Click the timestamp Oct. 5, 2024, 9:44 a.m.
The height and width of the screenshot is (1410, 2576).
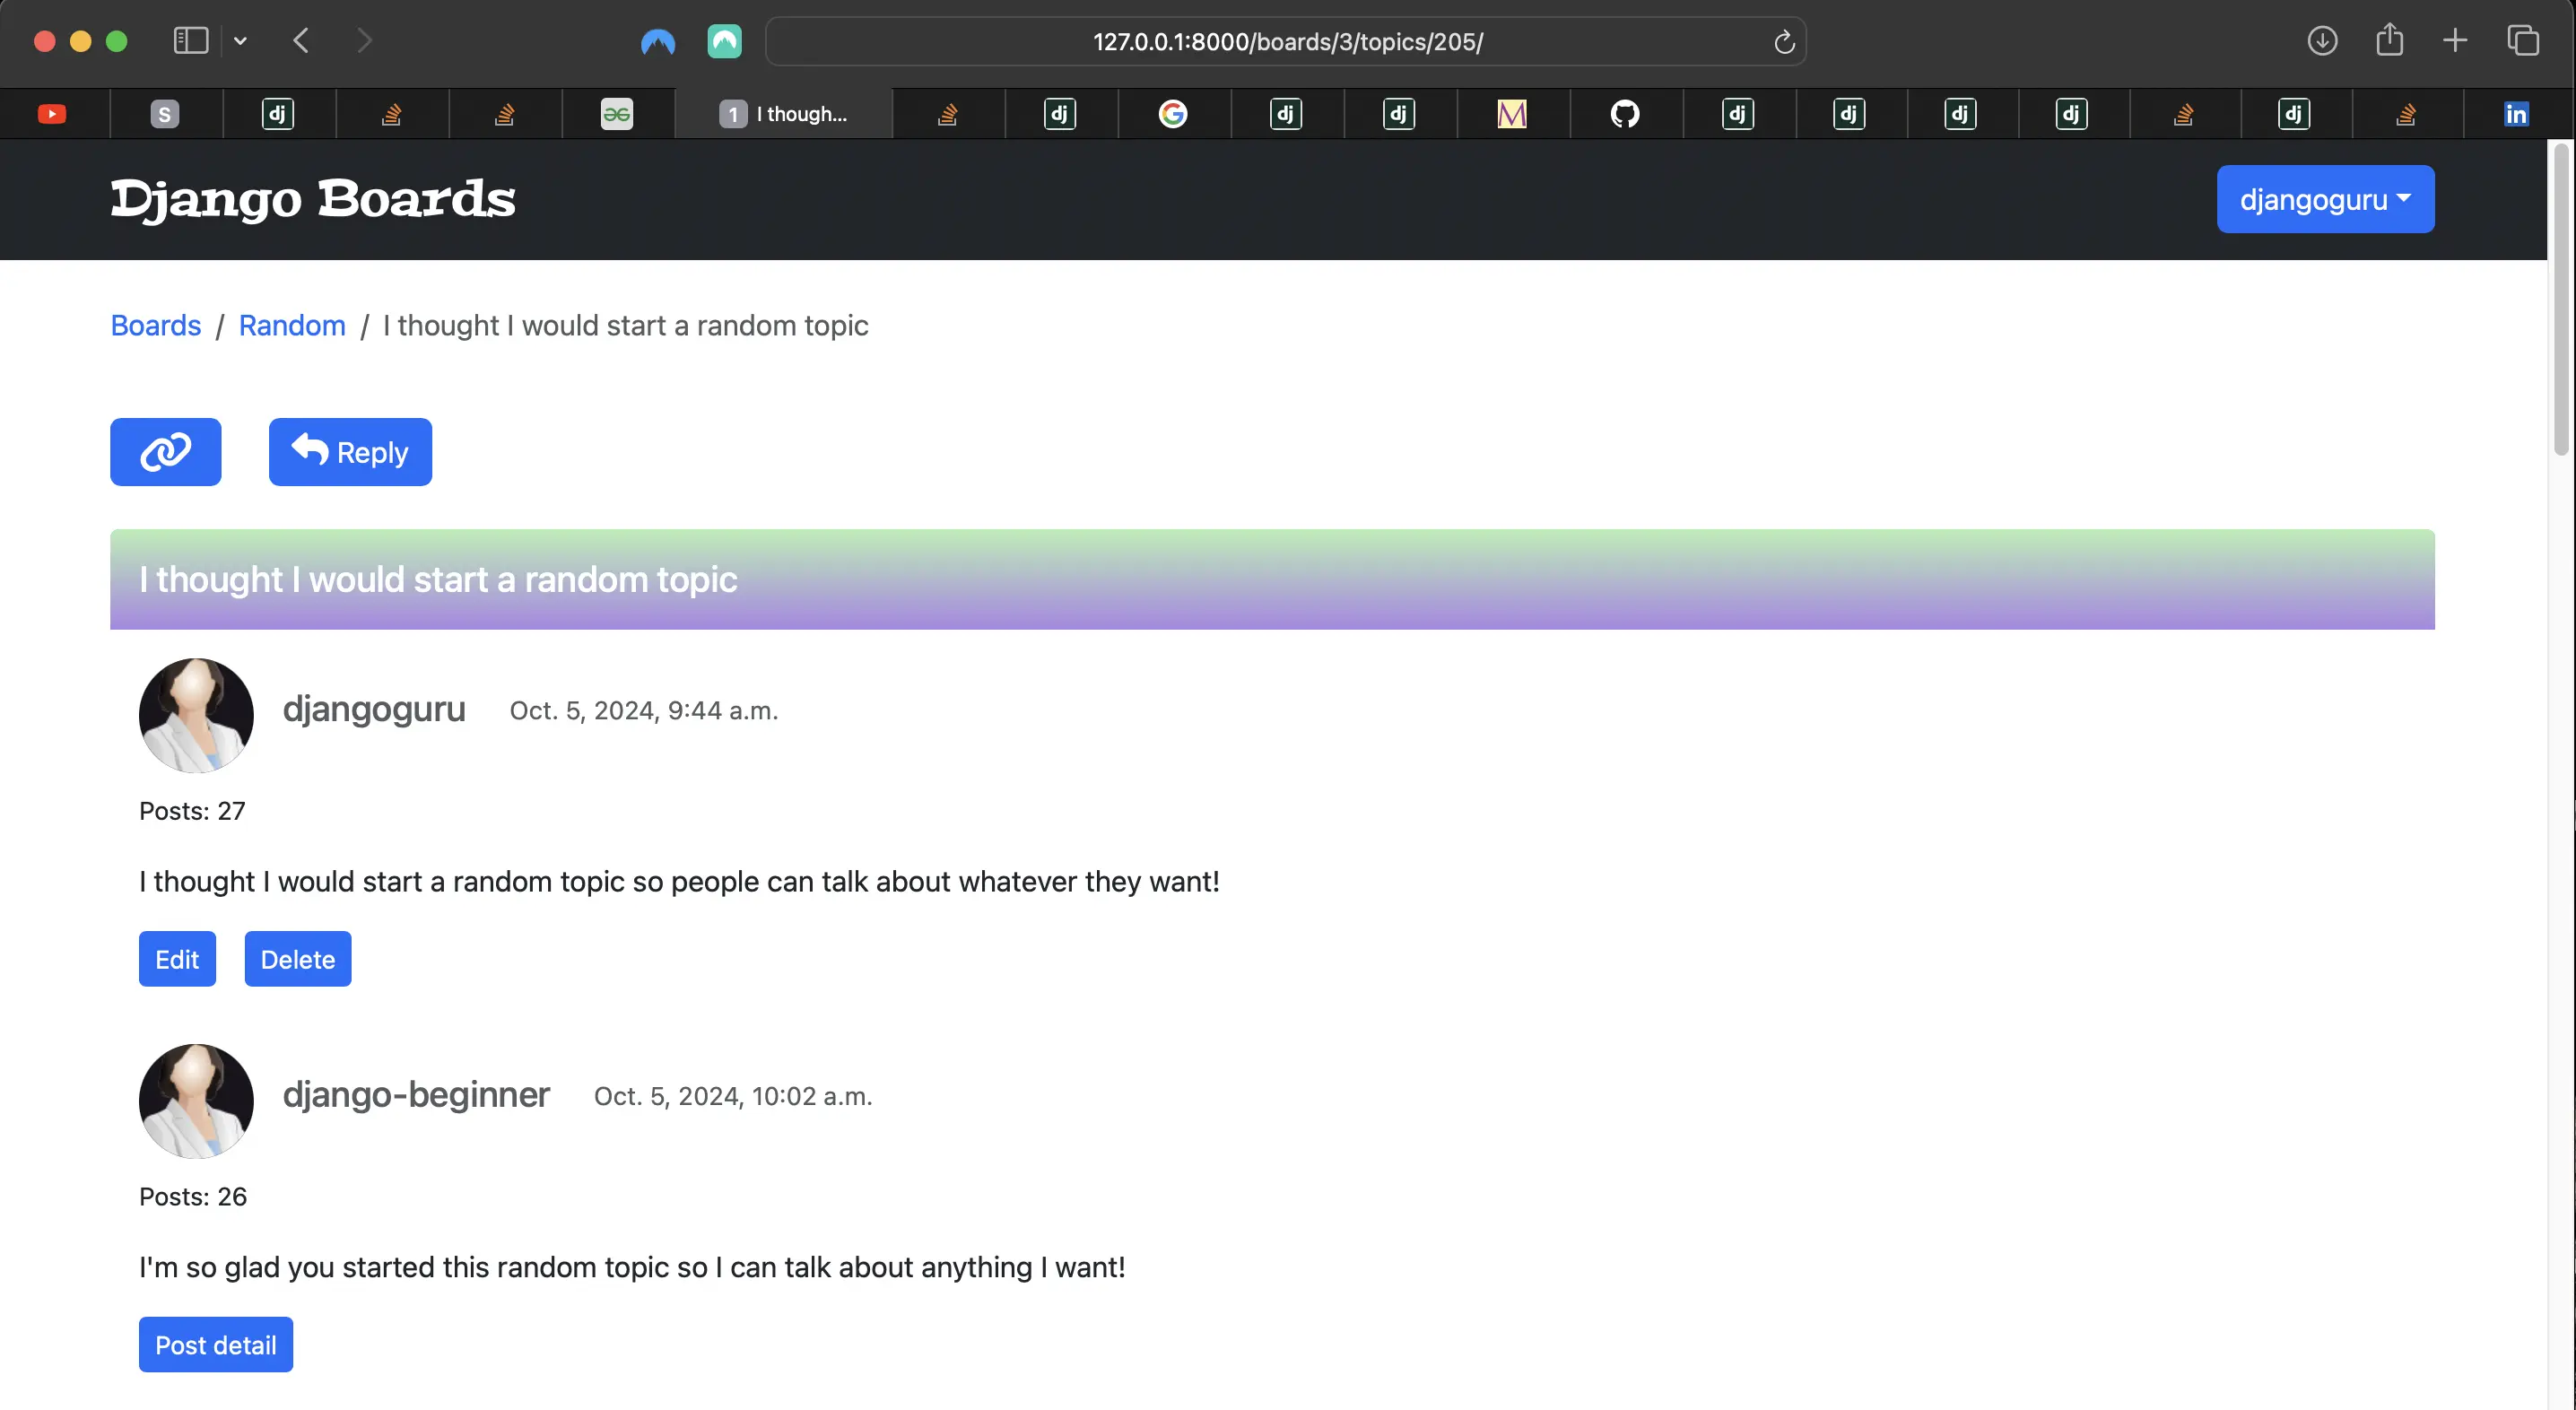644,711
